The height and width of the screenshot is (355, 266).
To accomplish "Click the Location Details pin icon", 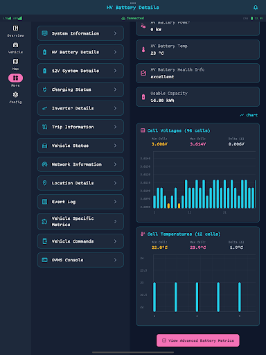I will pyautogui.click(x=45, y=183).
